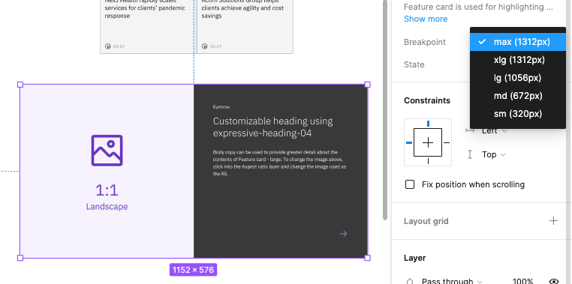Click the top-right selection handle

tap(367, 85)
